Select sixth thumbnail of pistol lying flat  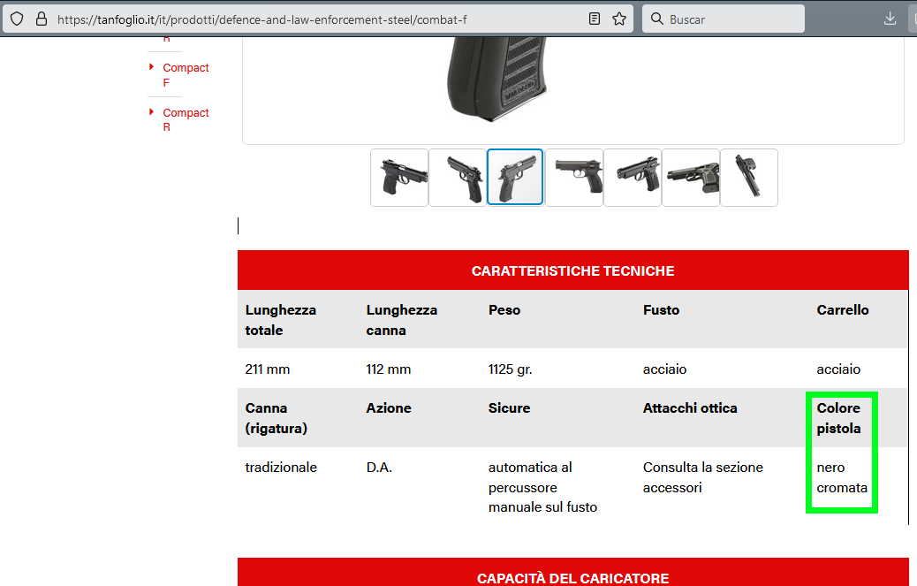click(x=691, y=177)
